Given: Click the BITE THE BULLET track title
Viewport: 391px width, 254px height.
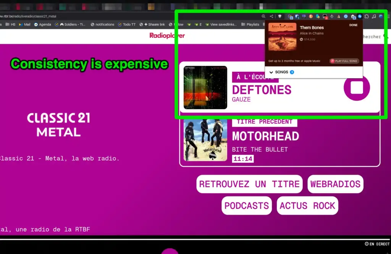Looking at the screenshot, I should [x=260, y=150].
